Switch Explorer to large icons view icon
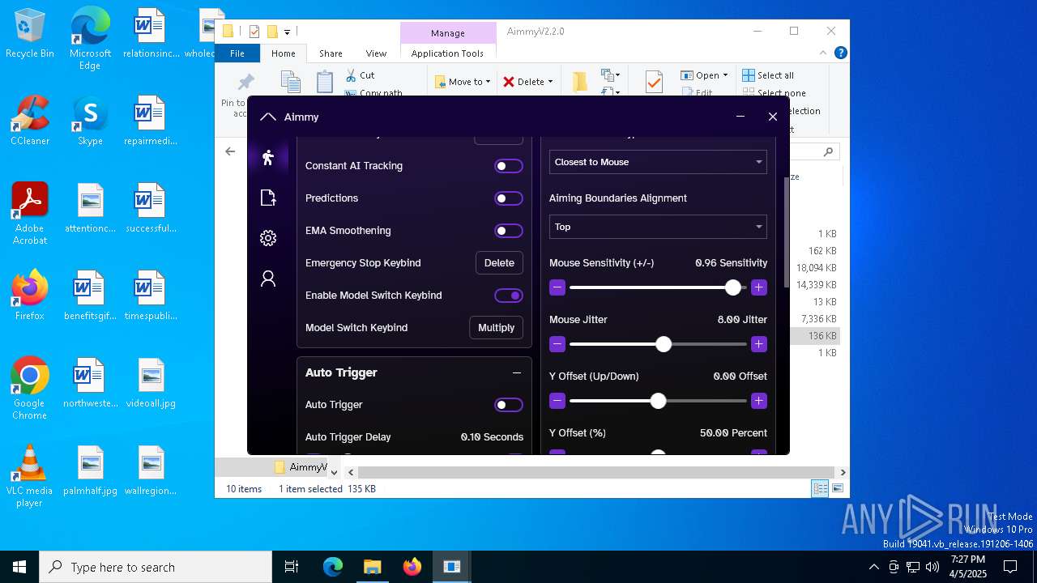Viewport: 1037px width, 583px height. pyautogui.click(x=838, y=488)
